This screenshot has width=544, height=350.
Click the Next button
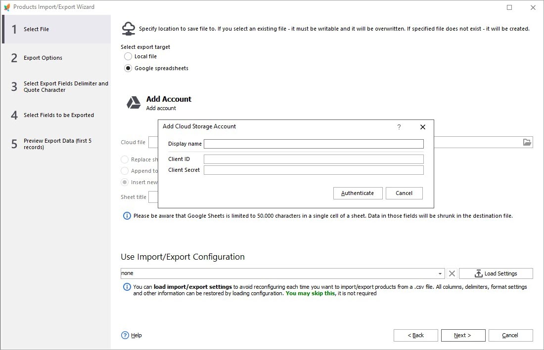tap(462, 335)
